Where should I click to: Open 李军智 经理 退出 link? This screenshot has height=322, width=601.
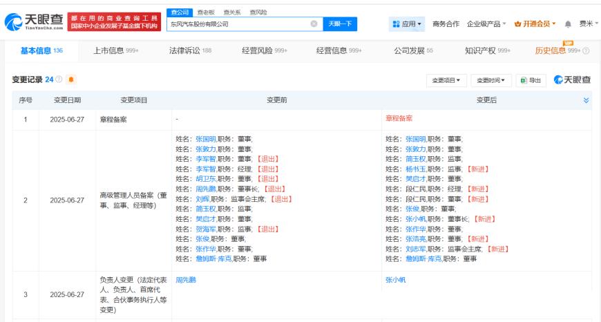[205, 169]
